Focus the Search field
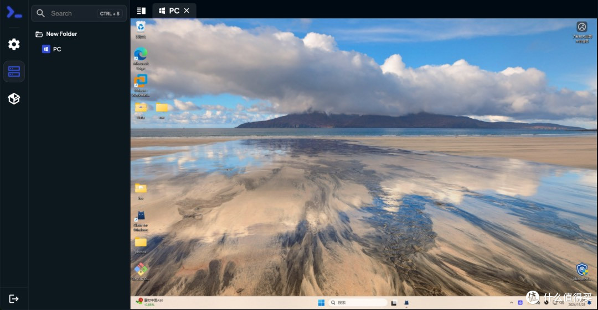This screenshot has height=310, width=598. pos(79,13)
